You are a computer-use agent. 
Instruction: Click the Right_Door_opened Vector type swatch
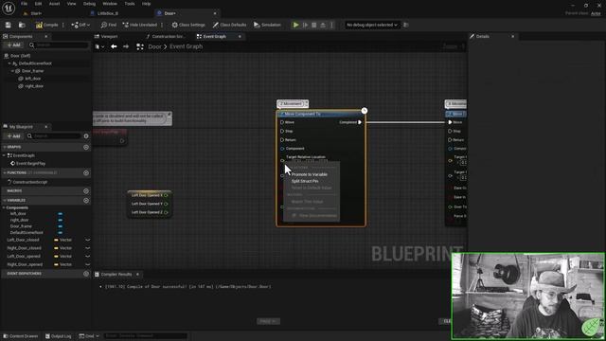click(56, 264)
